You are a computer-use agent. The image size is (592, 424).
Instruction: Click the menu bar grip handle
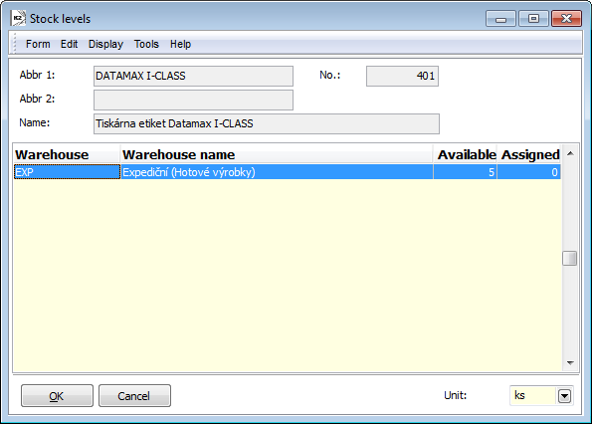pos(15,44)
